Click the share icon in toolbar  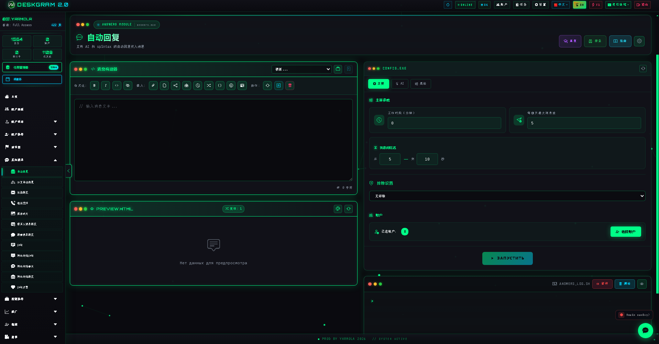click(x=175, y=86)
